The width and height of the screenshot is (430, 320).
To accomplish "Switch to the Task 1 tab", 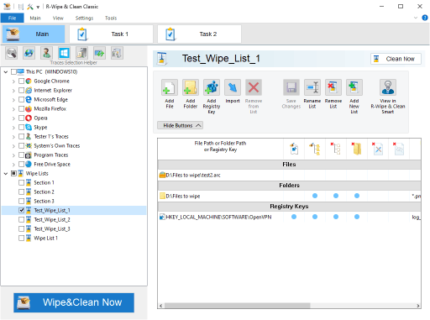I will pyautogui.click(x=111, y=34).
